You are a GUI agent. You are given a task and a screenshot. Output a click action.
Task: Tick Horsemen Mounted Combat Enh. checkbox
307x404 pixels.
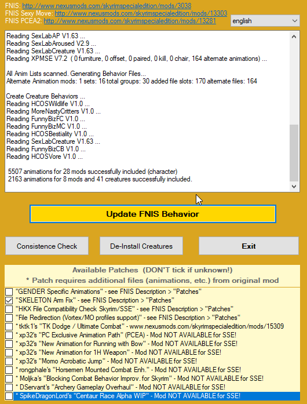click(x=9, y=370)
